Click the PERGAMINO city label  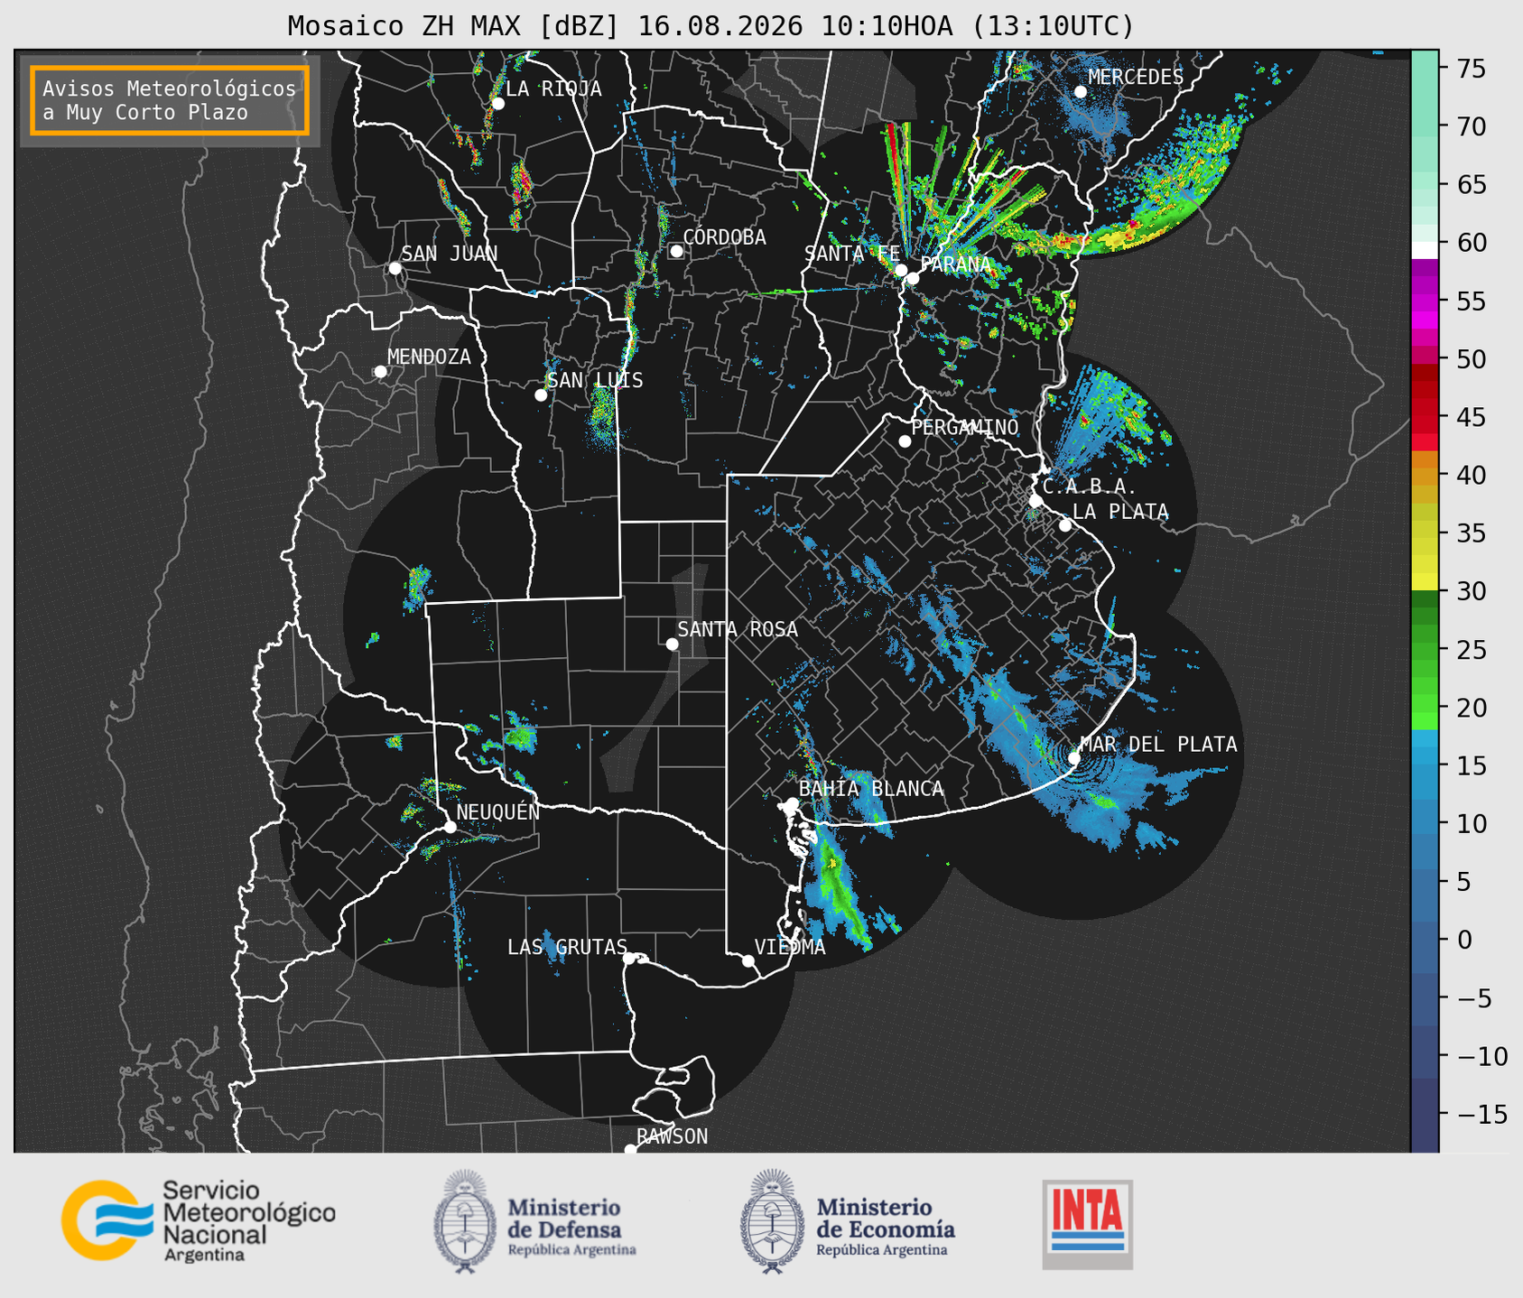pyautogui.click(x=964, y=427)
